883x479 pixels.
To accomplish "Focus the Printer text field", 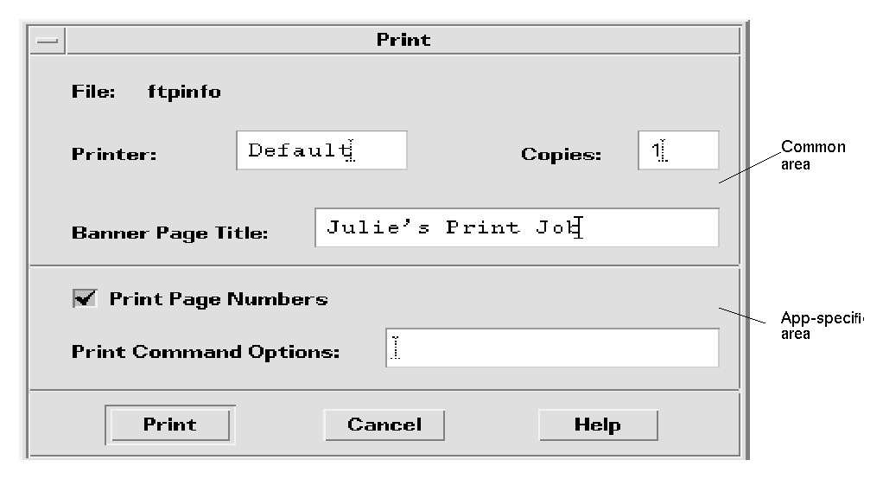I will tap(321, 151).
